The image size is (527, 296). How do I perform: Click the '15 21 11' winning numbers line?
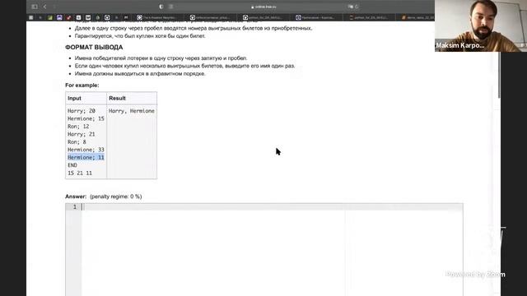[x=80, y=173]
